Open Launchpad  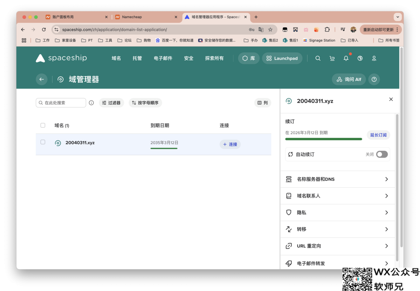click(x=282, y=58)
